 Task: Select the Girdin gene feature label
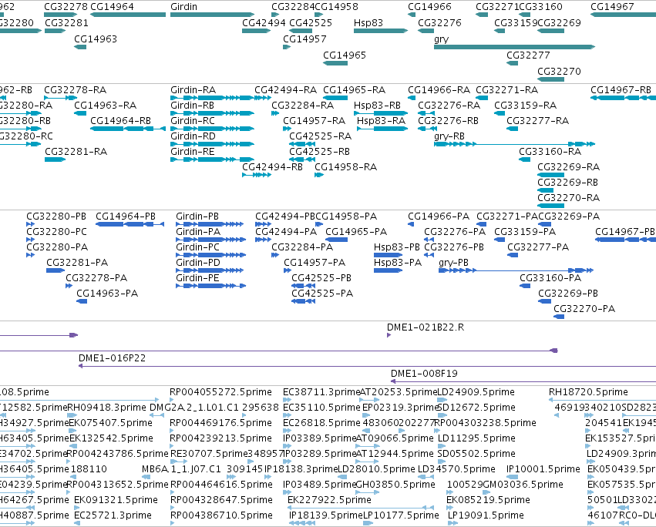tap(183, 7)
